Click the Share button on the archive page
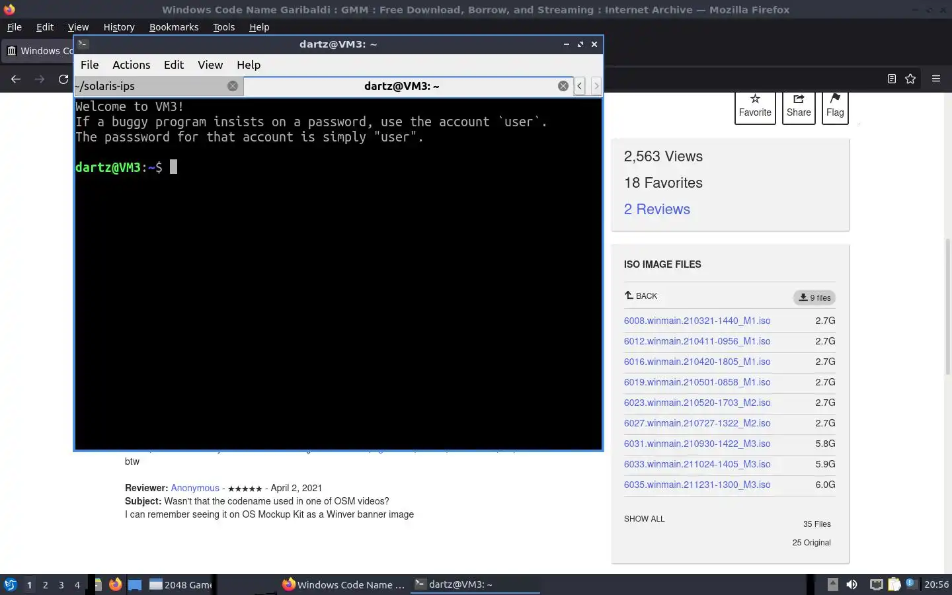This screenshot has height=595, width=952. [x=799, y=106]
